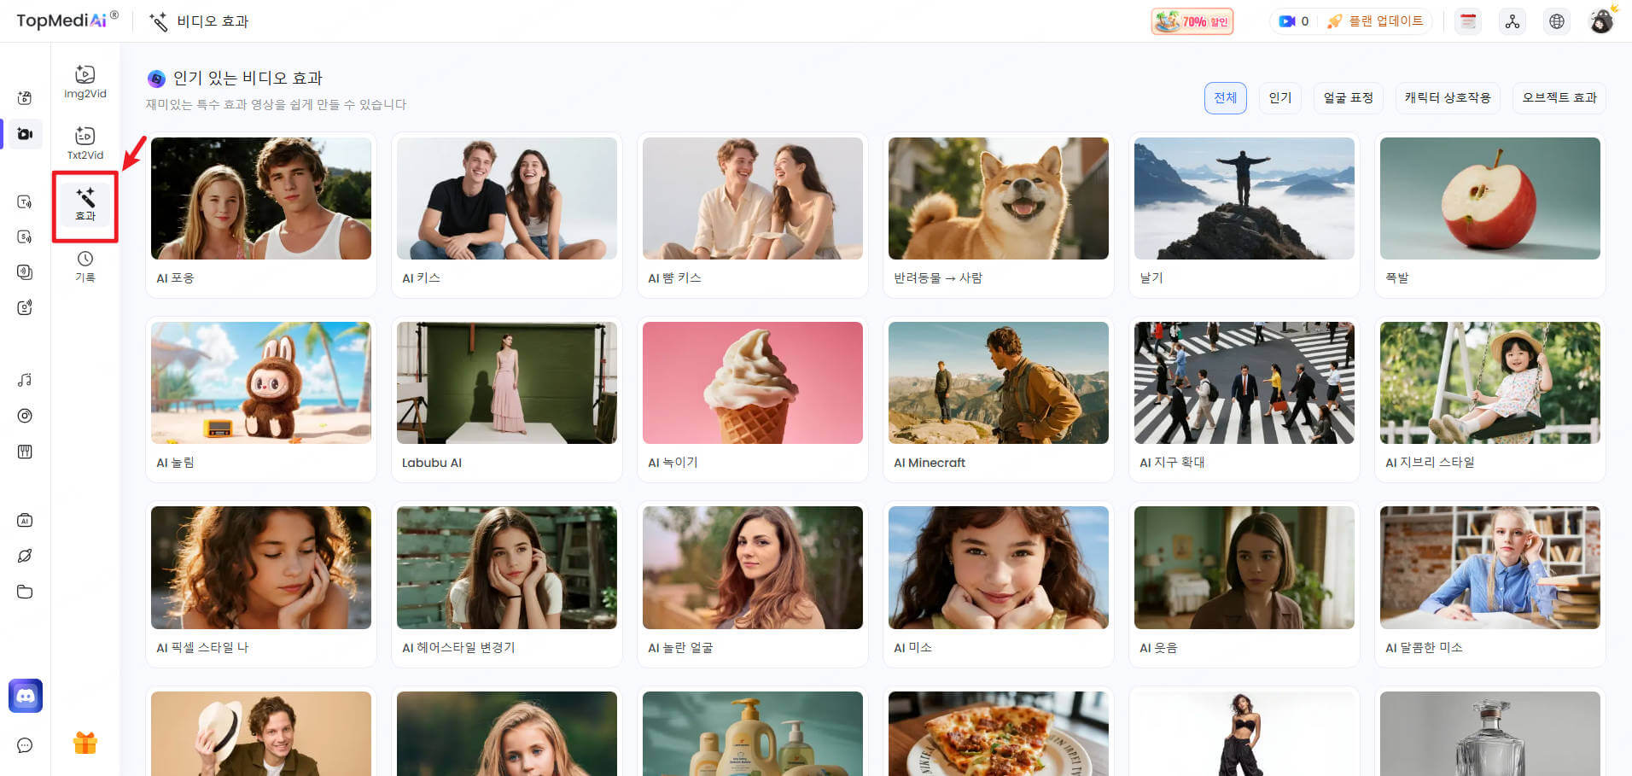Click the 70% 할인 discount banner
1632x776 pixels.
tap(1192, 21)
